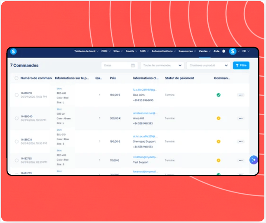Open Sherrazad Support's email link
Screen dimensions: 266x223
[145, 136]
